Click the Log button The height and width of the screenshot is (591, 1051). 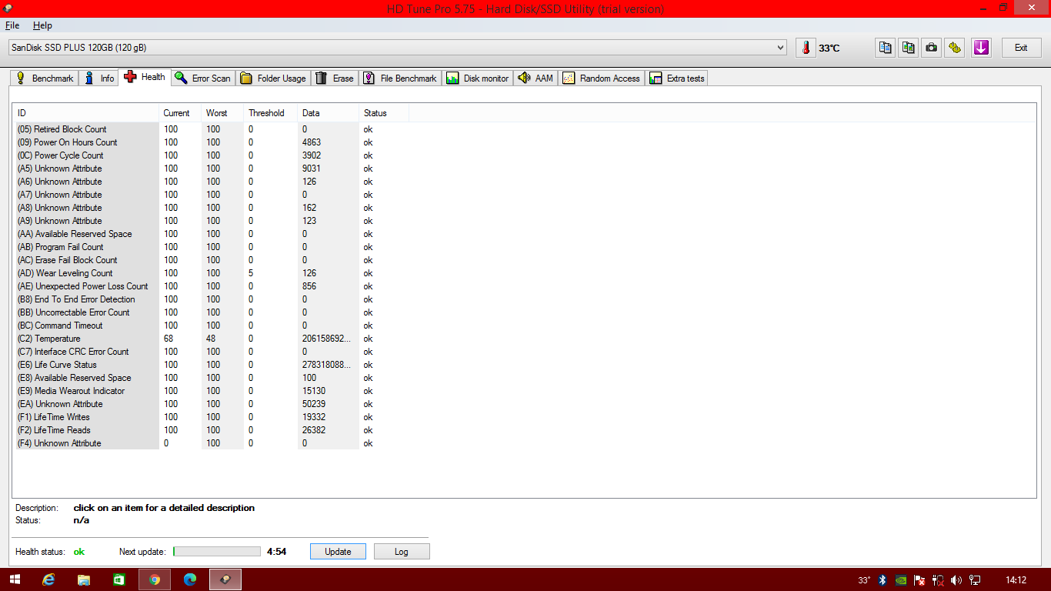pos(402,552)
